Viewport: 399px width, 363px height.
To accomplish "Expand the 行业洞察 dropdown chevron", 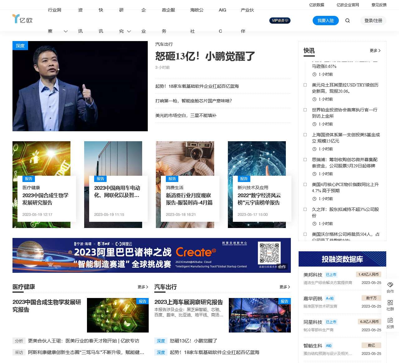I will click(66, 31).
